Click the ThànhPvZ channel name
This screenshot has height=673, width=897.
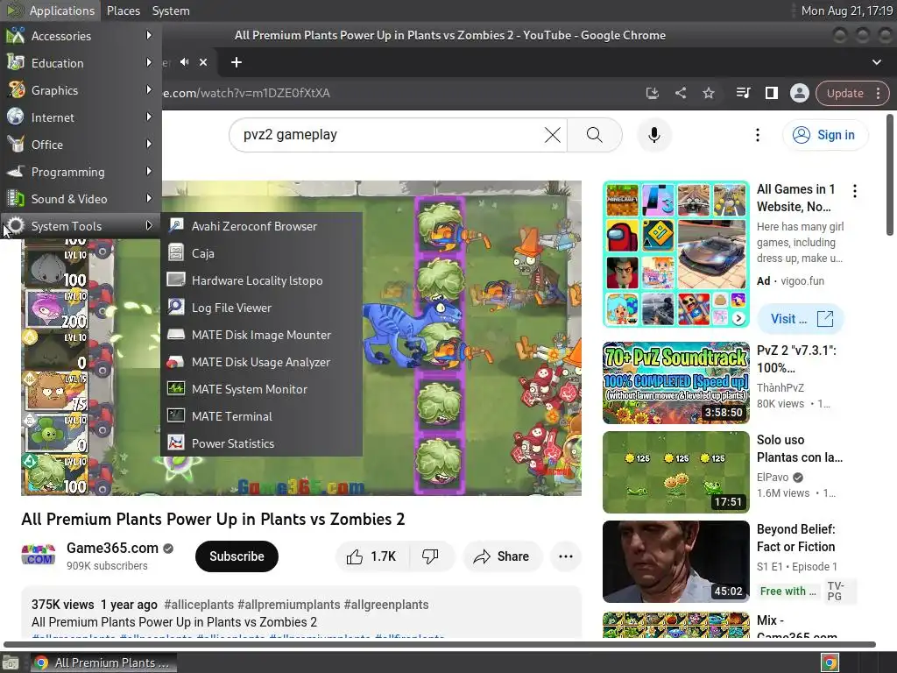780,387
